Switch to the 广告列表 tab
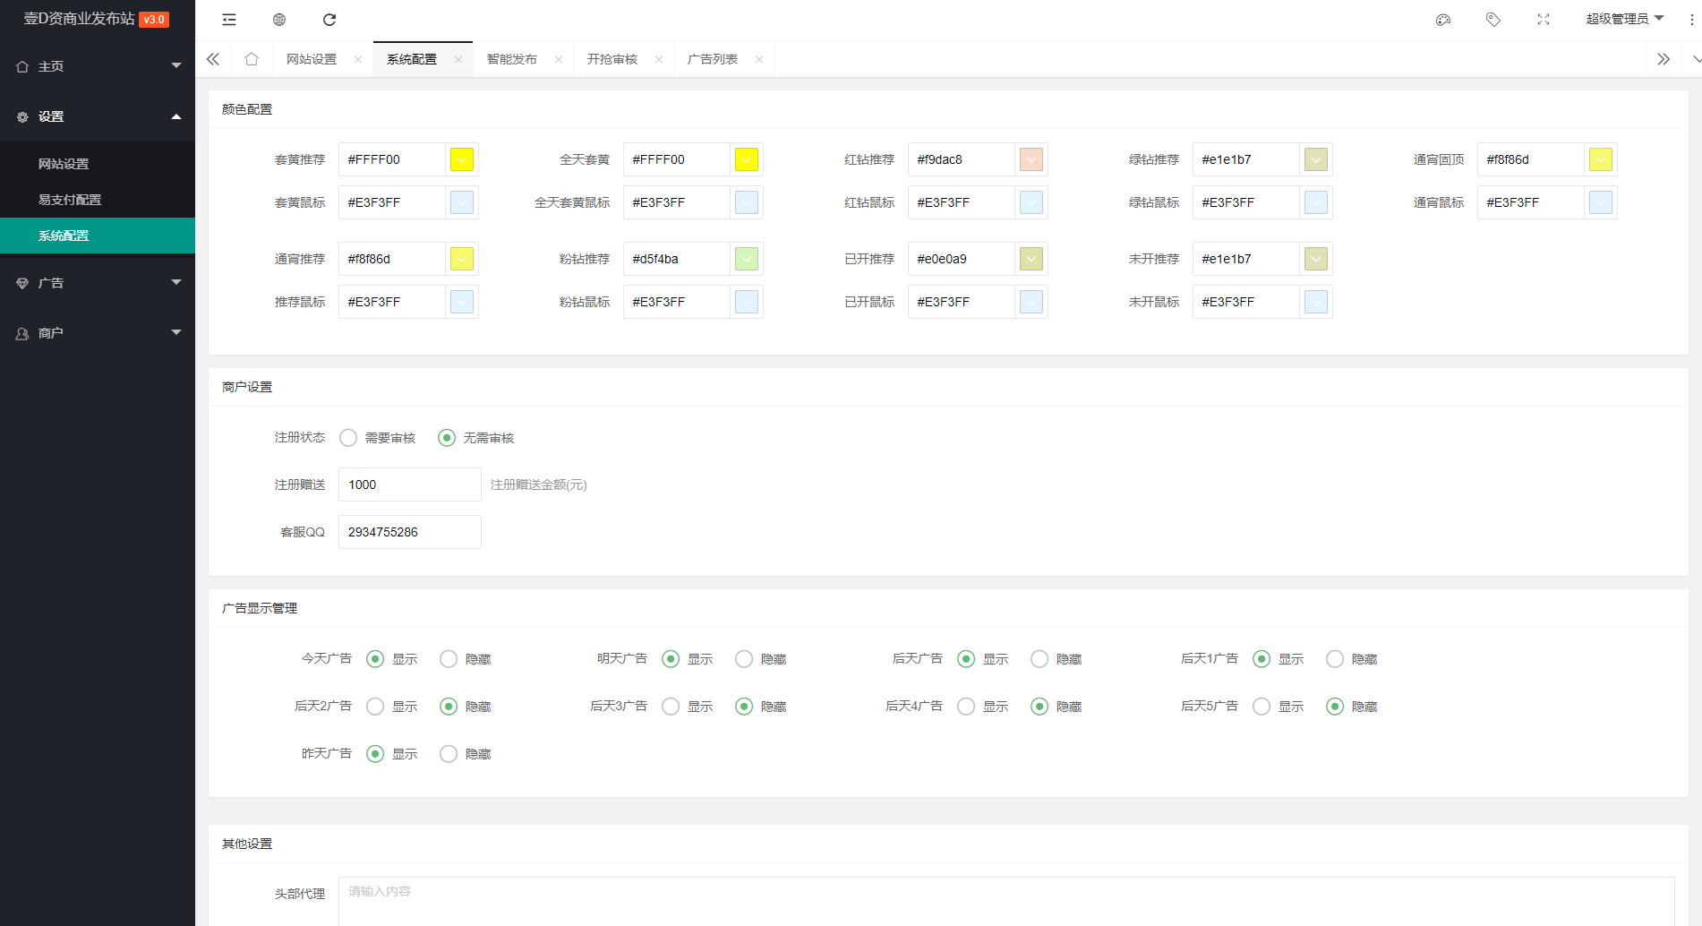1702x926 pixels. (x=713, y=59)
